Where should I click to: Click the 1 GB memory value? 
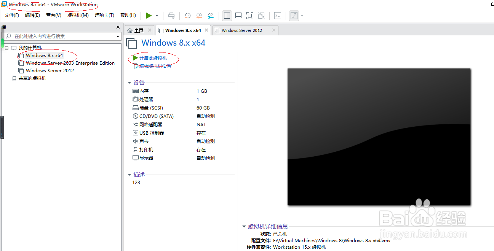(x=202, y=91)
